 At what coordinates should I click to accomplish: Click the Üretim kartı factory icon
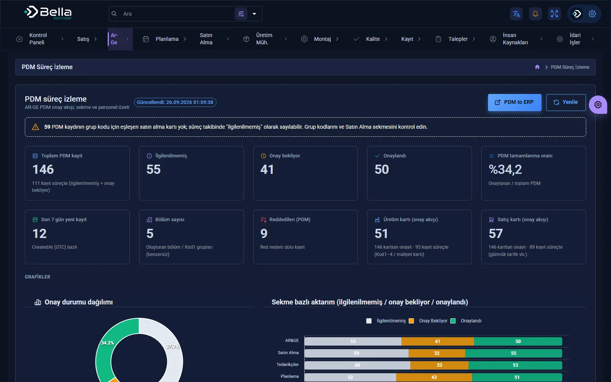pos(377,220)
